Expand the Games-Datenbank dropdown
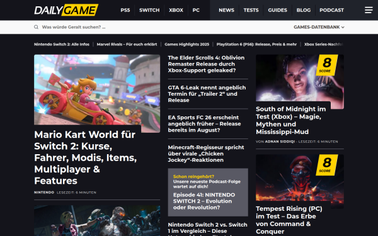The width and height of the screenshot is (378, 236). (x=319, y=27)
